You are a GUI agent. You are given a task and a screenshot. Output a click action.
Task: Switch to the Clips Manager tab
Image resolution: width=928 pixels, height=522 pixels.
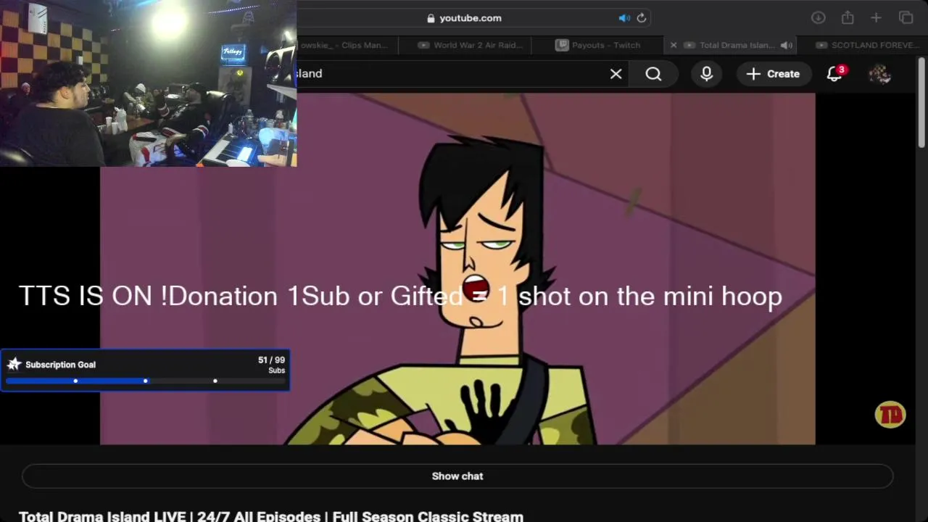[348, 45]
